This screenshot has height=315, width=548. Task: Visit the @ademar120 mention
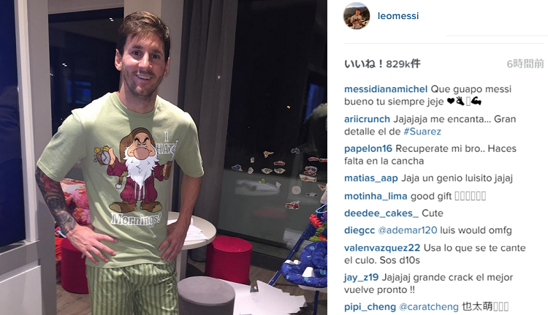pyautogui.click(x=408, y=230)
